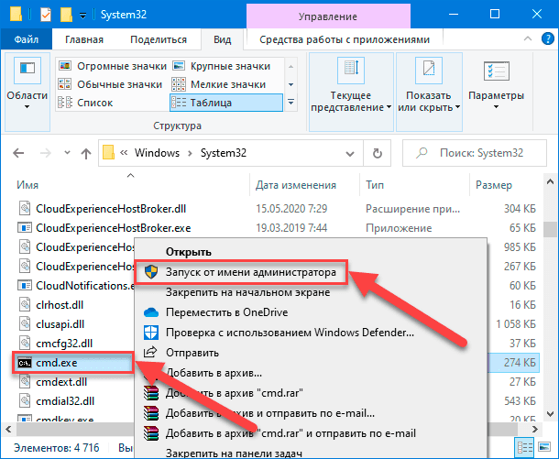Select CloudExperienceHostBroker.dll file
Viewport: 559px width, 459px height.
[111, 209]
